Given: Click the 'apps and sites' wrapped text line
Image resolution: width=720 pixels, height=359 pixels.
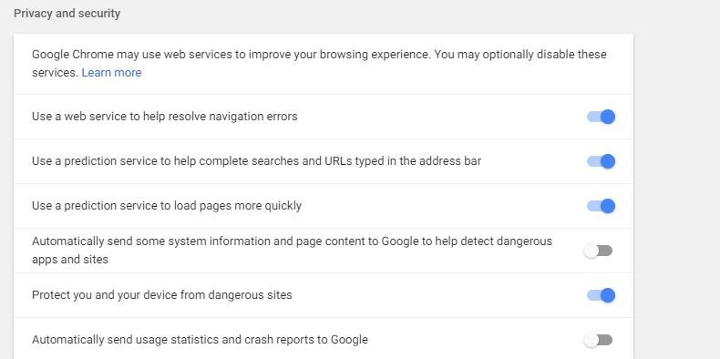Looking at the screenshot, I should [70, 260].
